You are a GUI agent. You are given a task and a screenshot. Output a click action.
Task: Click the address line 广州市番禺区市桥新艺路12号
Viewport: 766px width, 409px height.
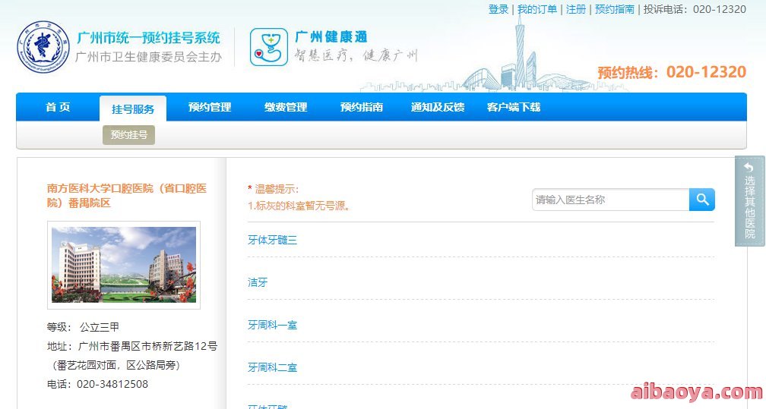pos(132,346)
